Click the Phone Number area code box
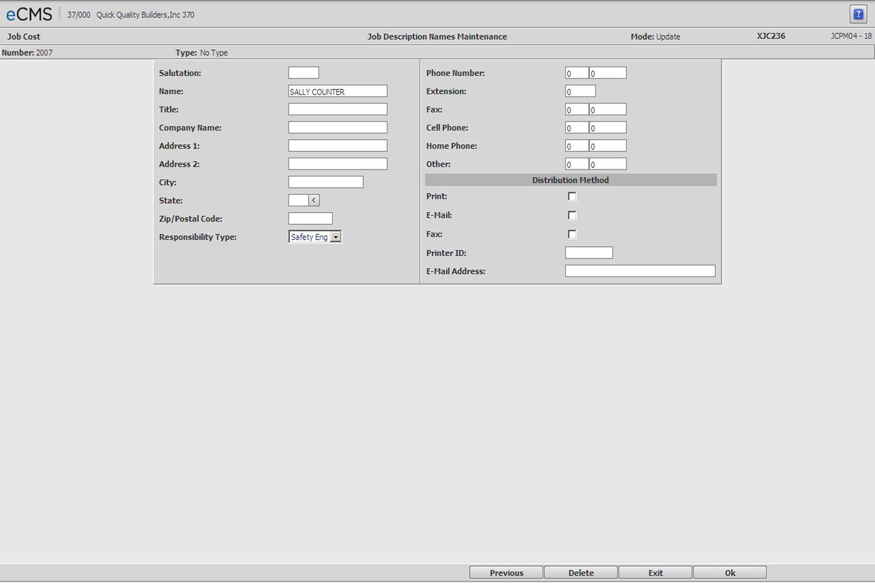 576,73
